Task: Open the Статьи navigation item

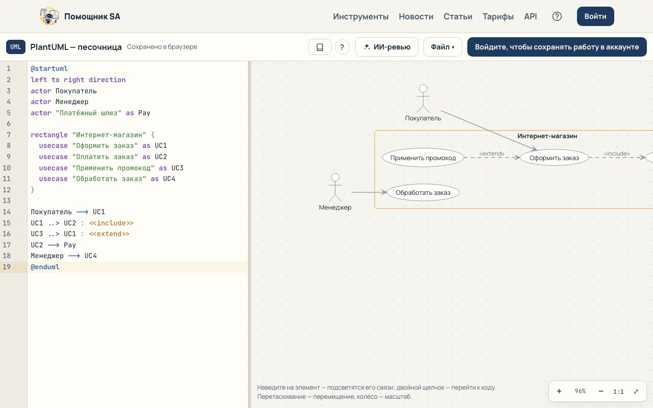Action: [458, 16]
